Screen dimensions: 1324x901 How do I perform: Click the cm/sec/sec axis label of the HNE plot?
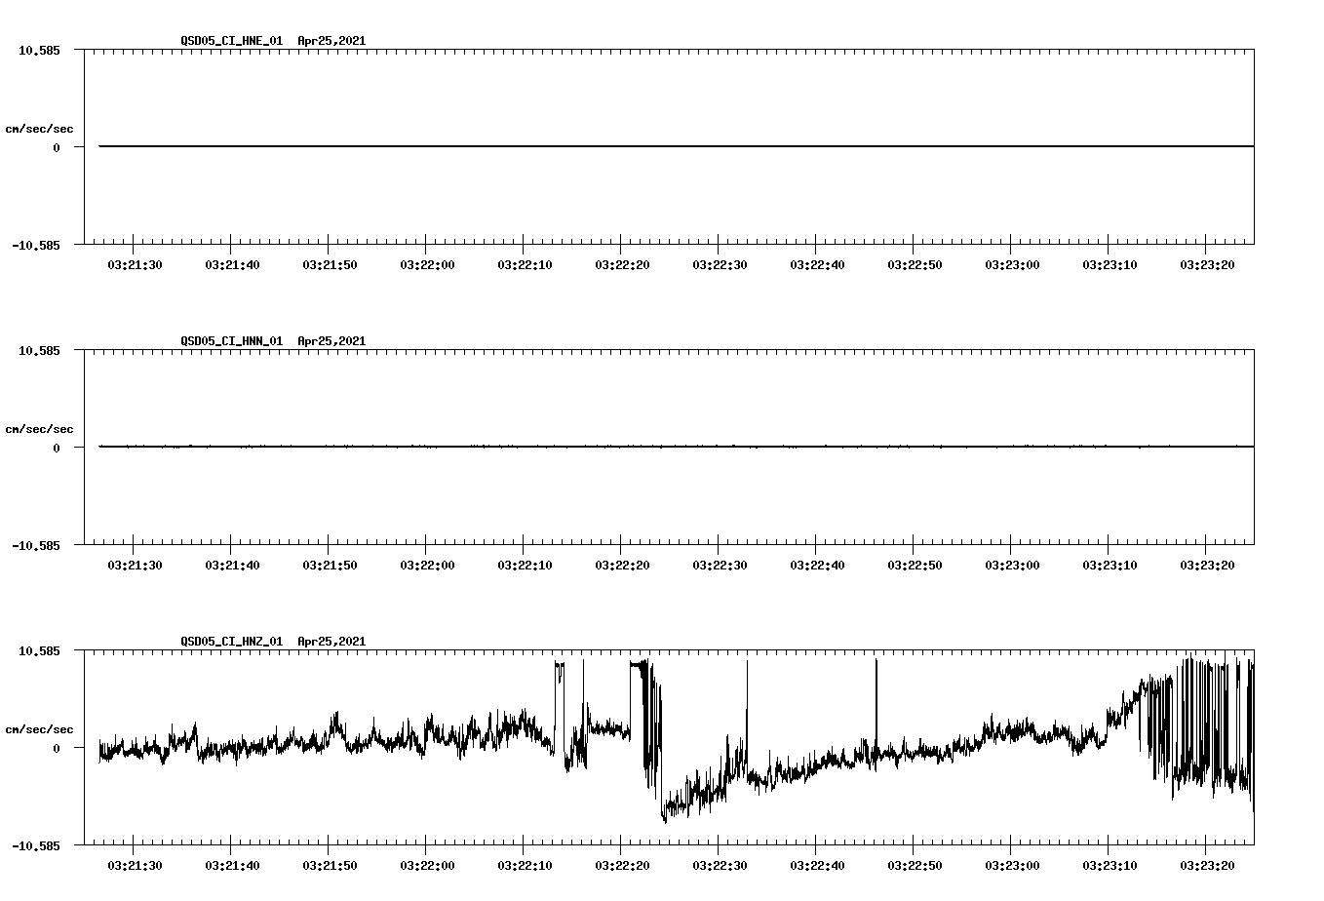[x=40, y=128]
